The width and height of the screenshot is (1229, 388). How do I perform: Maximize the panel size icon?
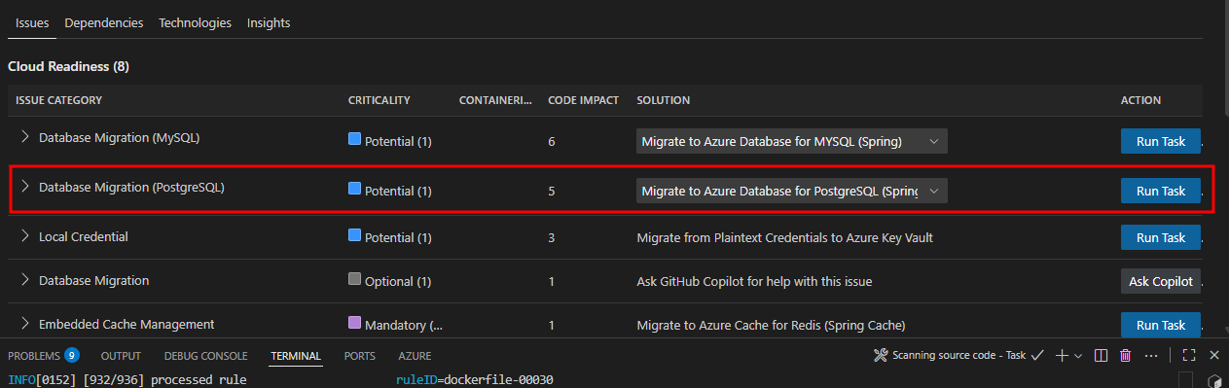pos(1189,356)
